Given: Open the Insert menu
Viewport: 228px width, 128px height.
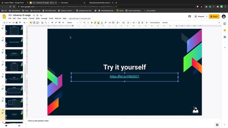Looking at the screenshot, I should pos(25,18).
